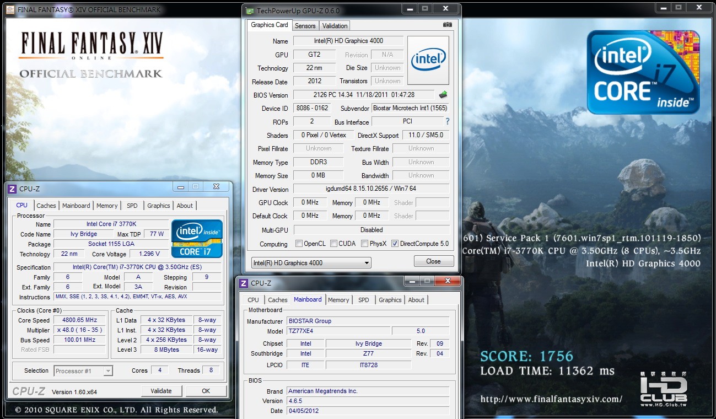Image resolution: width=716 pixels, height=419 pixels.
Task: Click DirectX Support 11.0 / SM5.0 field
Action: tap(426, 135)
